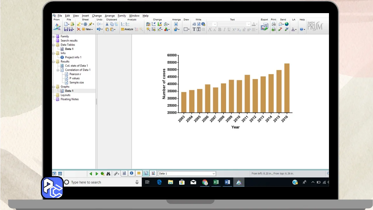373x210 pixels.
Task: Click the change colors icon in the Change group
Action: (x=166, y=29)
